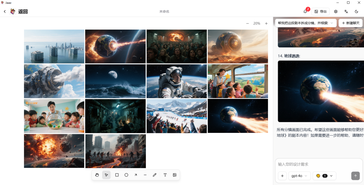Select the underground crowd image
Image resolution: width=364 pixels, height=185 pixels.
[x=177, y=46]
